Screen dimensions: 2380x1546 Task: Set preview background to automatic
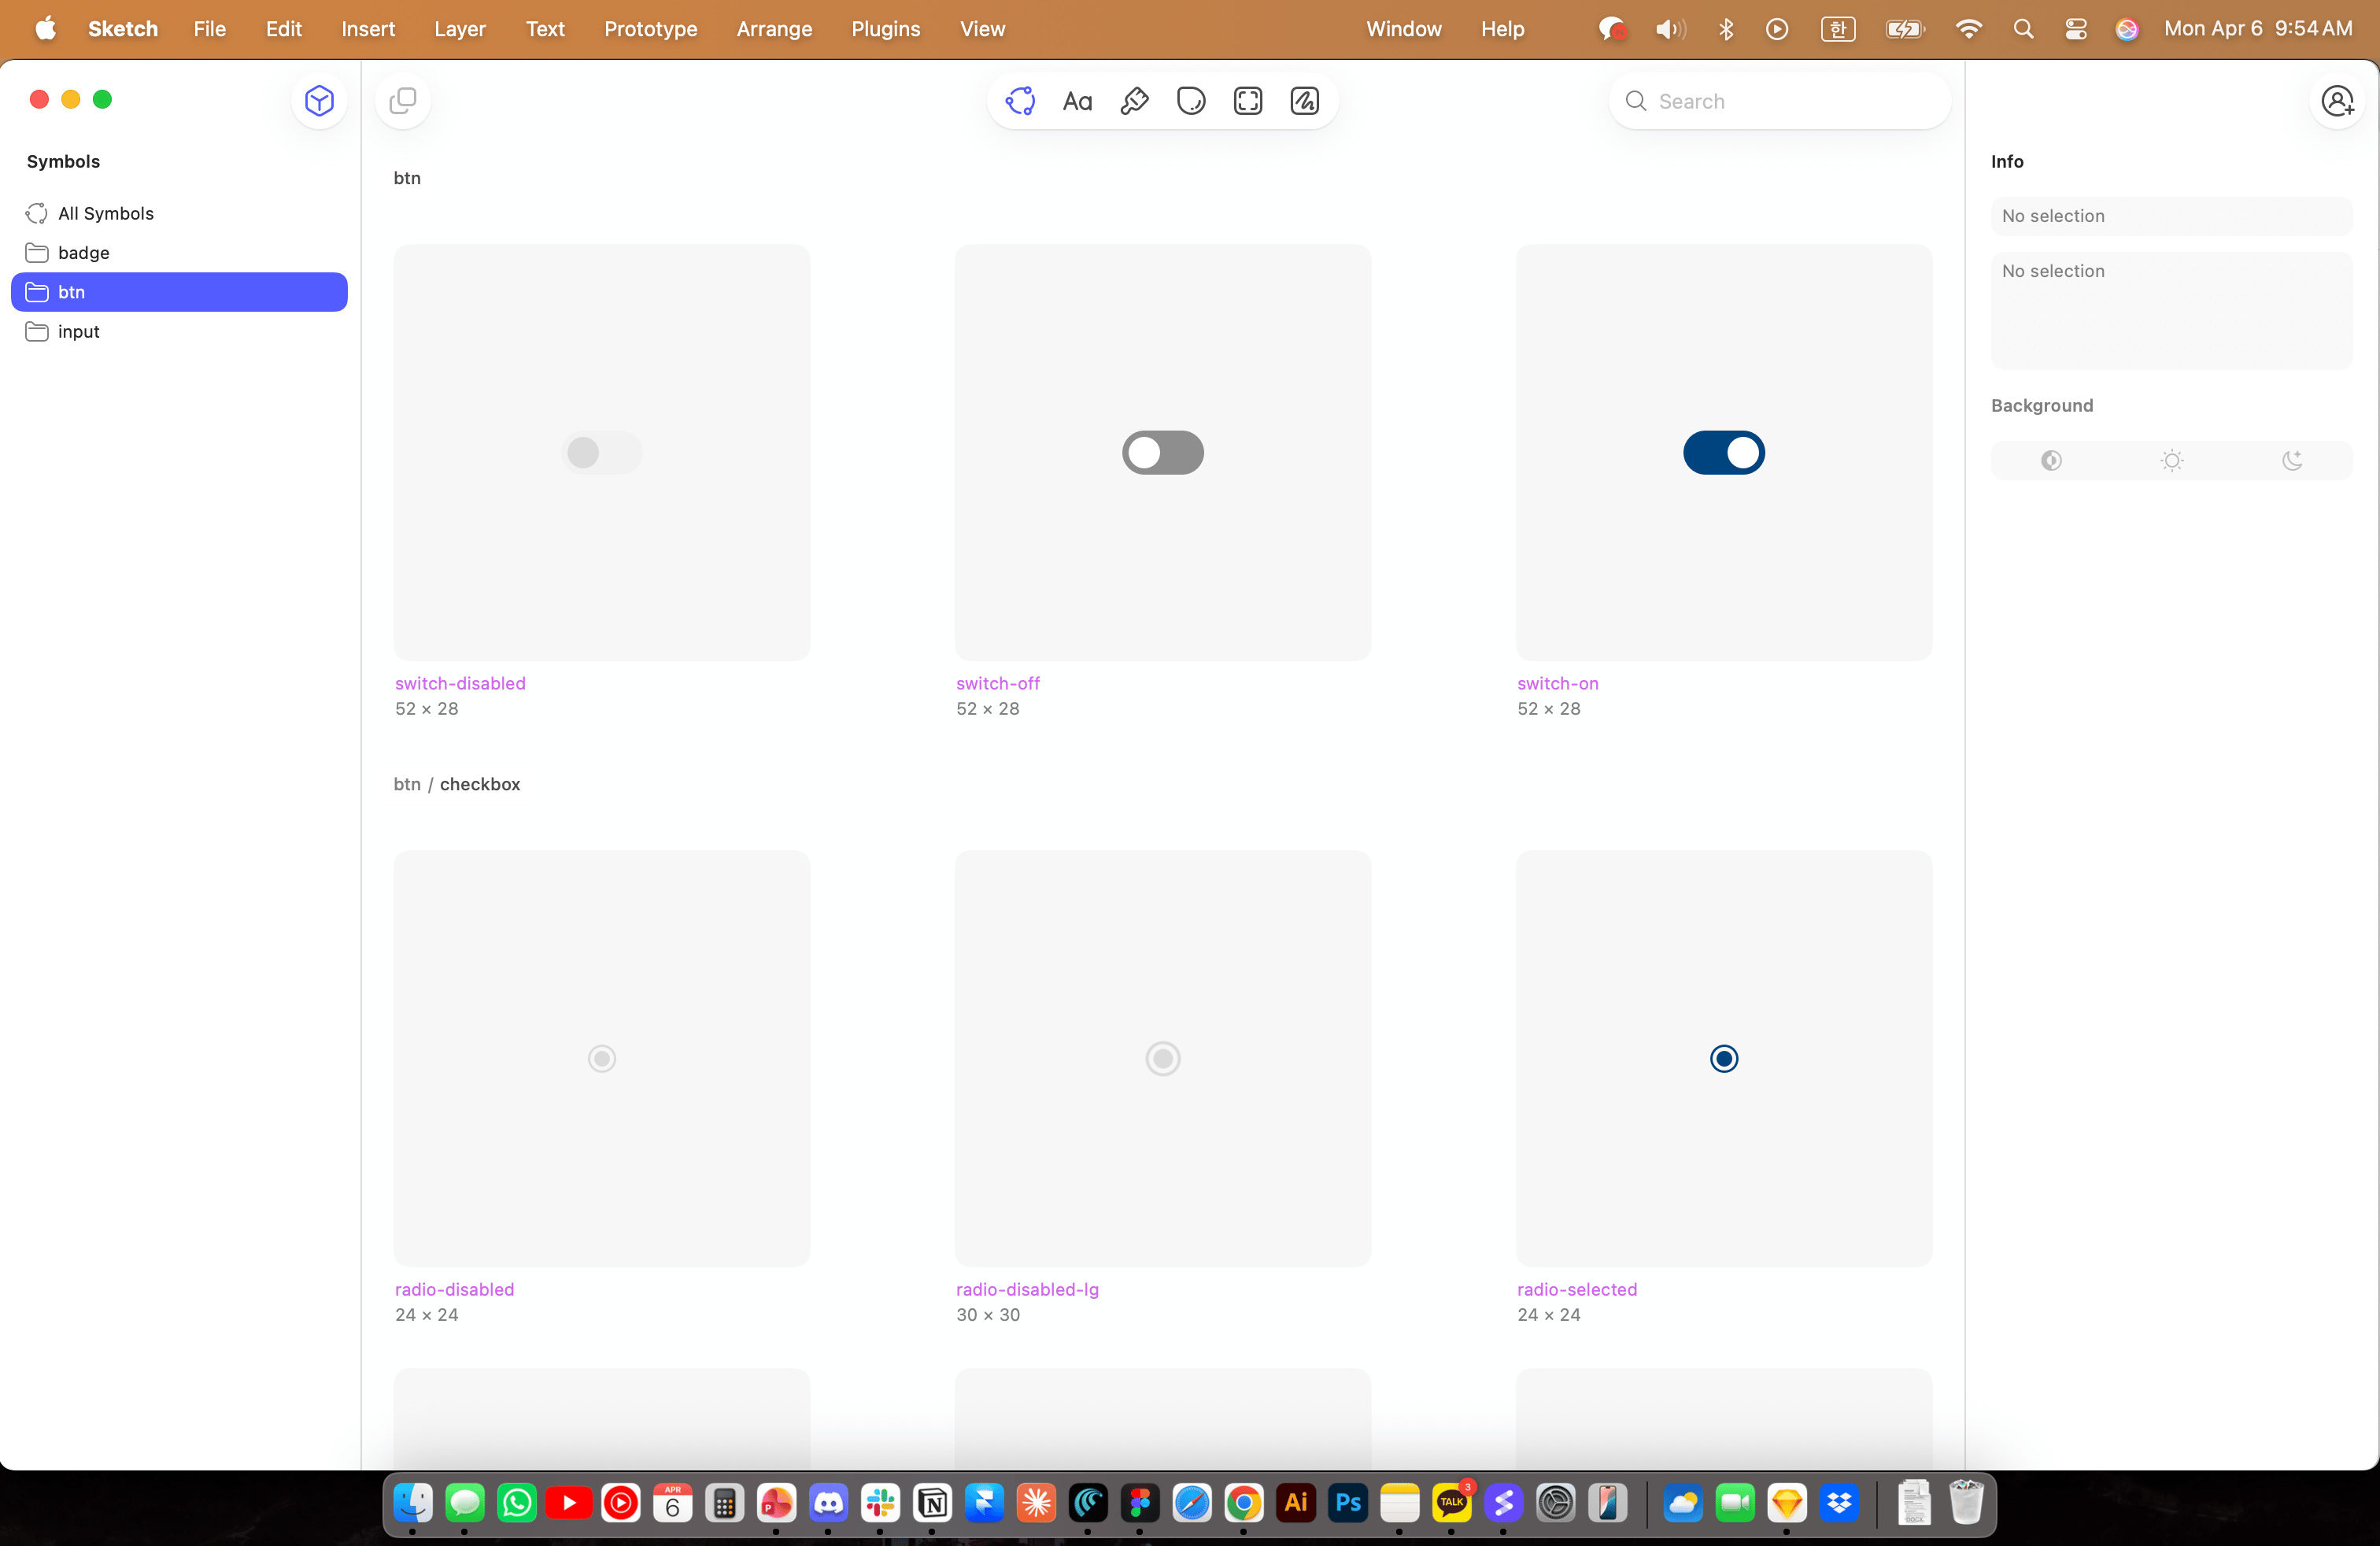coord(2051,461)
